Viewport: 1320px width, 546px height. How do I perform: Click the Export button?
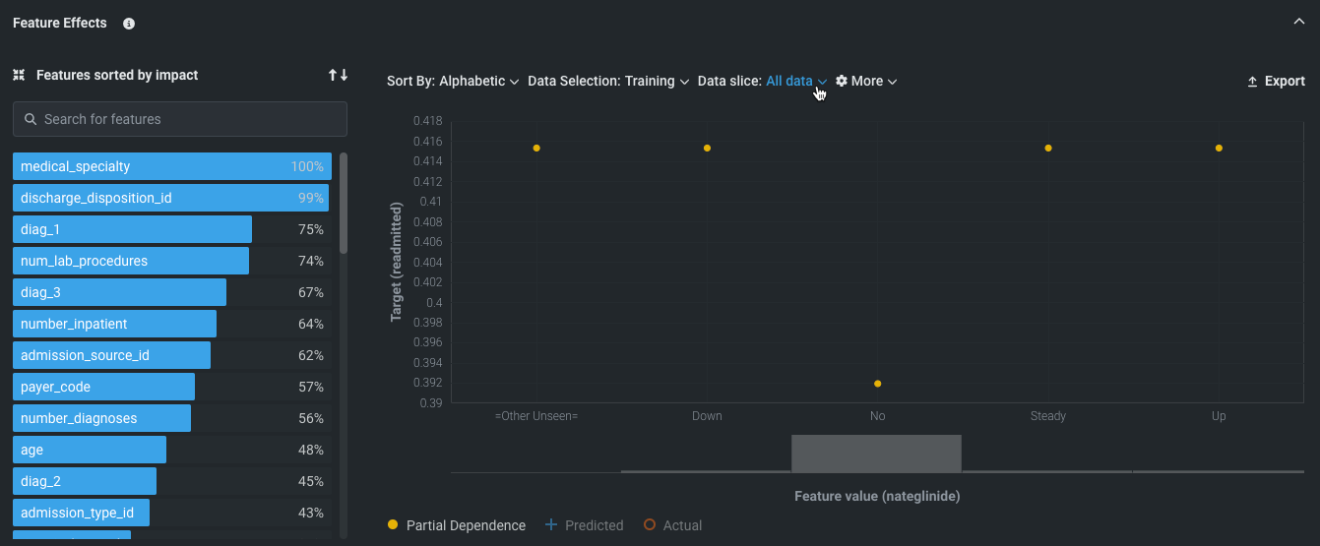point(1276,82)
